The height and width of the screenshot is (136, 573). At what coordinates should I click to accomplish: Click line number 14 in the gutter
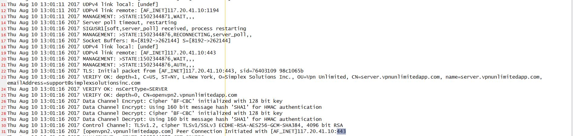click(x=4, y=23)
